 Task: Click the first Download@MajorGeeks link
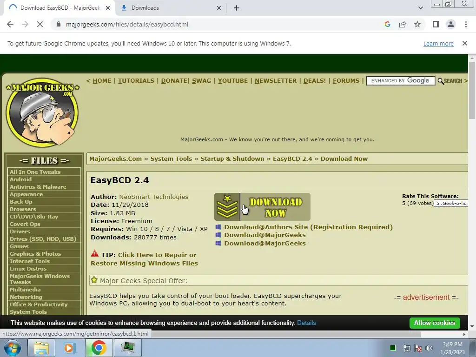pyautogui.click(x=265, y=235)
